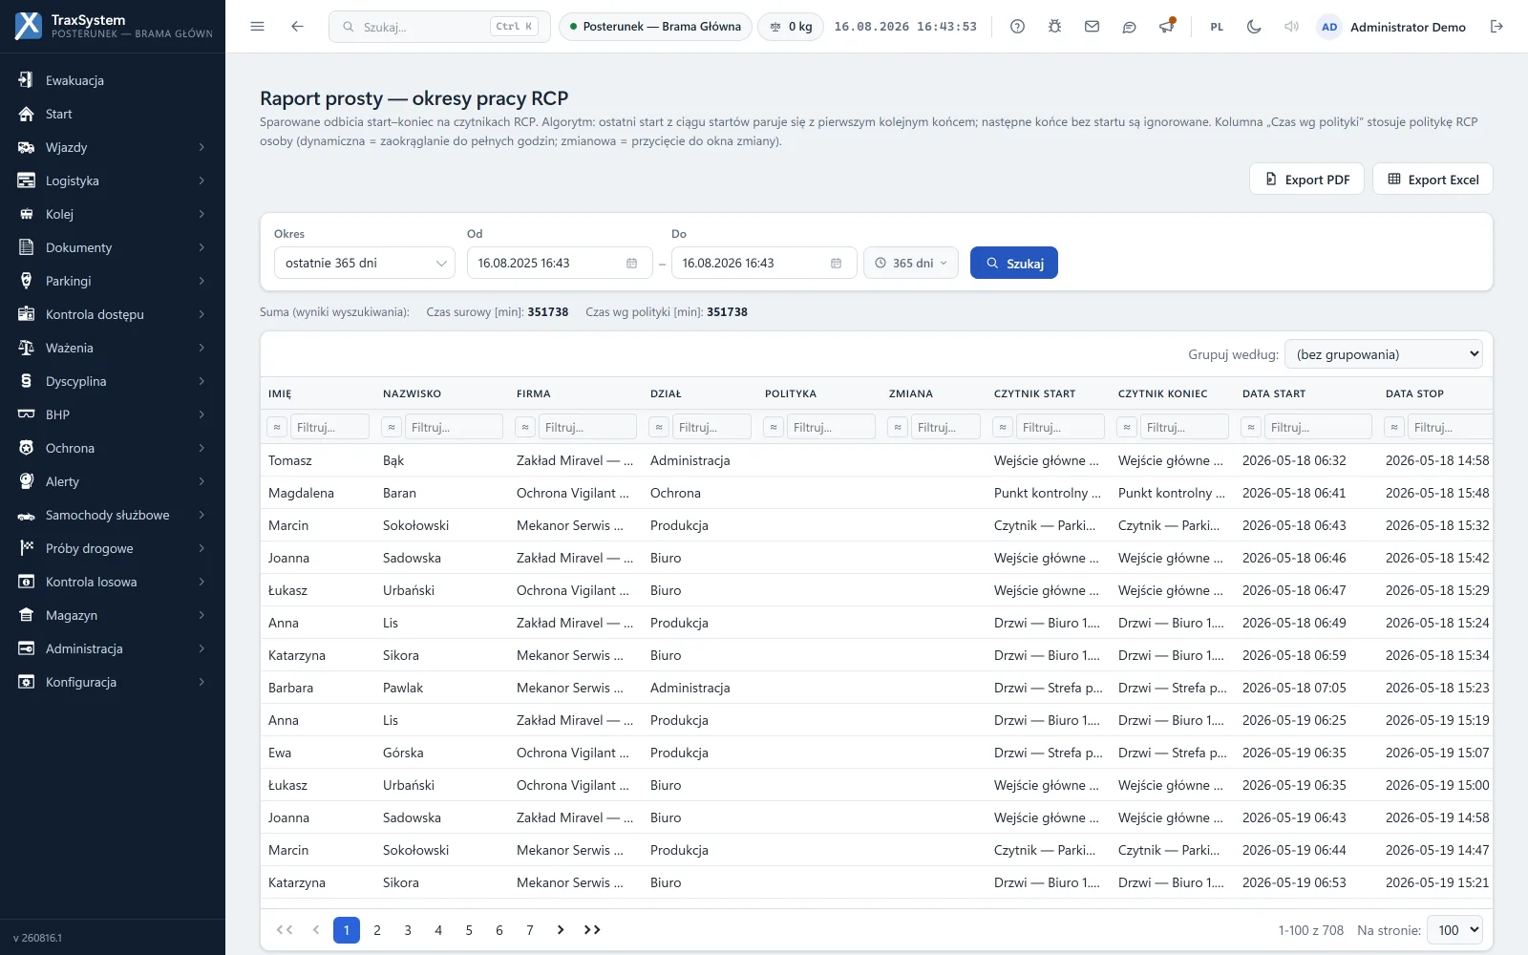Open the Grupuj według dropdown

pos(1384,354)
